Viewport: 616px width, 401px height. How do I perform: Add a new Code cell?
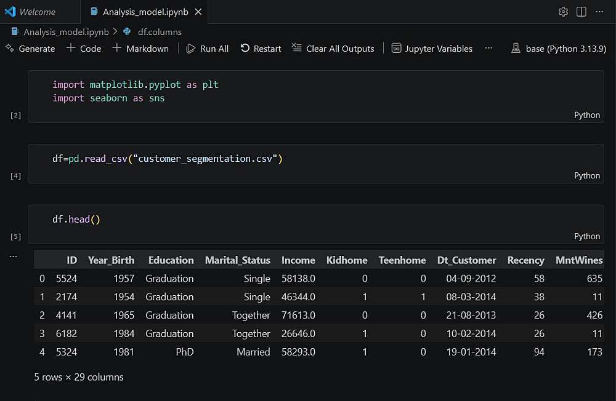[84, 48]
